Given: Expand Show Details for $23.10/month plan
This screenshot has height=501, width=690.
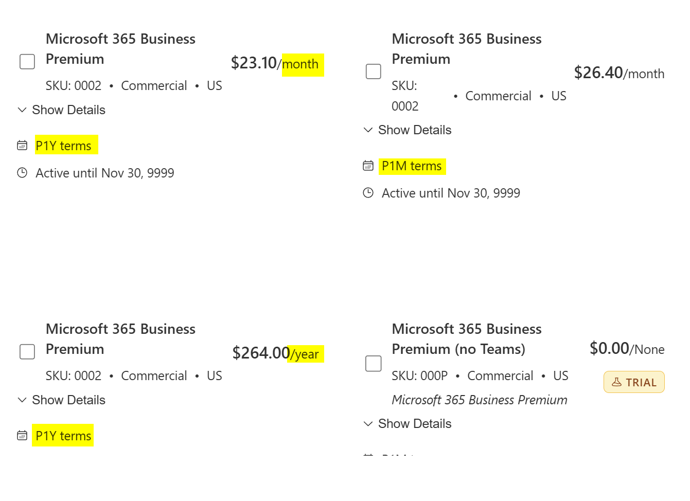Looking at the screenshot, I should click(x=61, y=110).
